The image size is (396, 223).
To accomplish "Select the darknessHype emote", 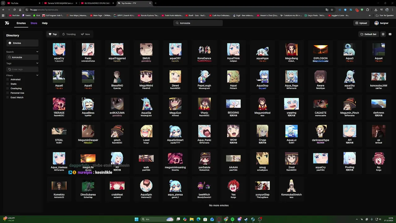I will (321, 134).
